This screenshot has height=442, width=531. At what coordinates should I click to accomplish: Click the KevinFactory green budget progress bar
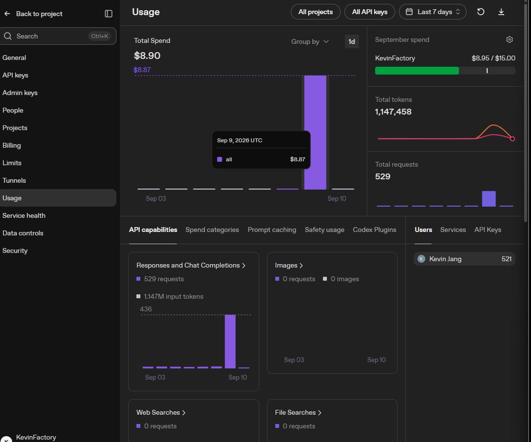[x=417, y=71]
